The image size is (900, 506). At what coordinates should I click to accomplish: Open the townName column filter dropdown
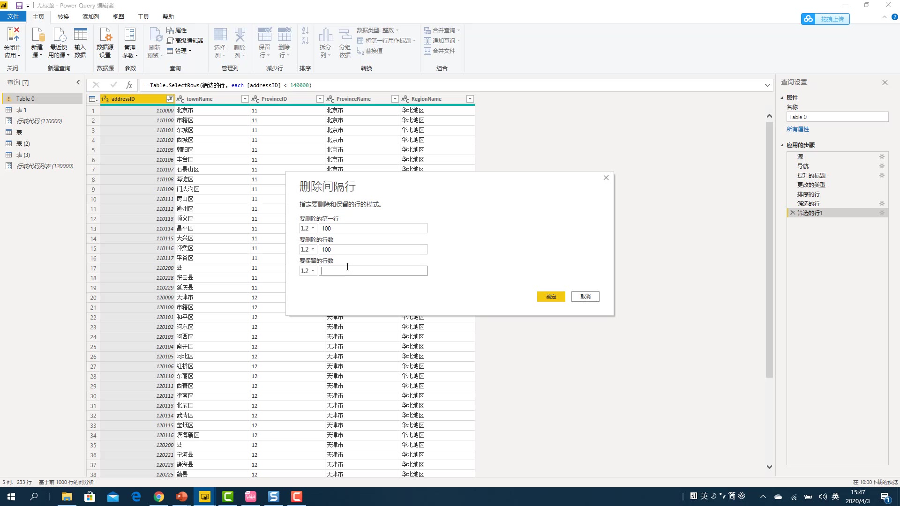tap(245, 99)
